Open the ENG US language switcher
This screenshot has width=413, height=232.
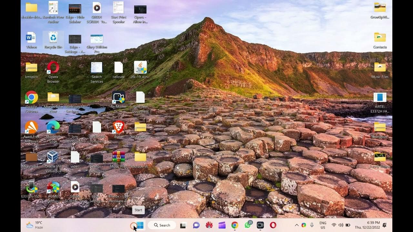click(x=323, y=225)
